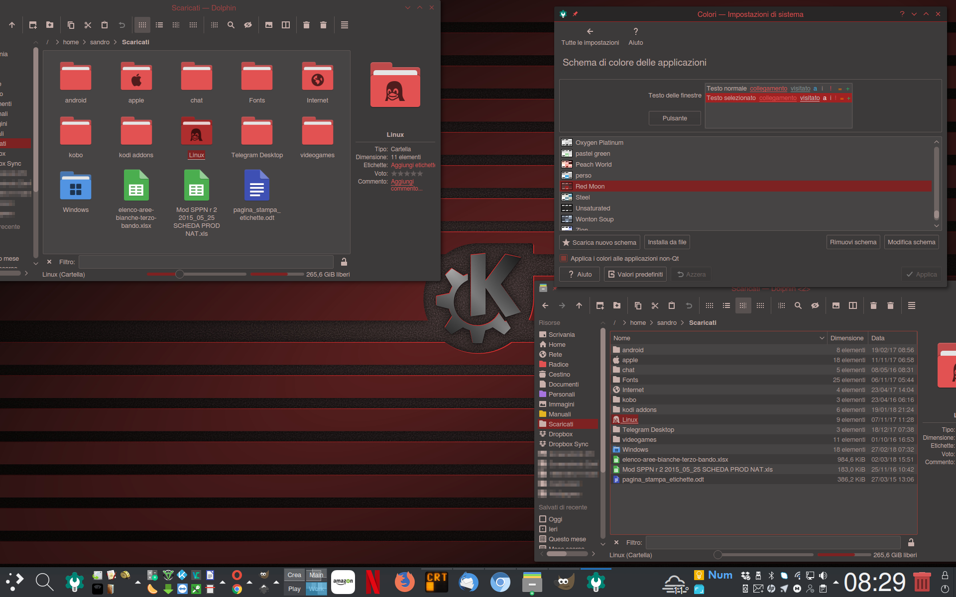The height and width of the screenshot is (597, 956).
Task: Toggle hidden files in icon-view Dolphin window
Action: coord(248,25)
